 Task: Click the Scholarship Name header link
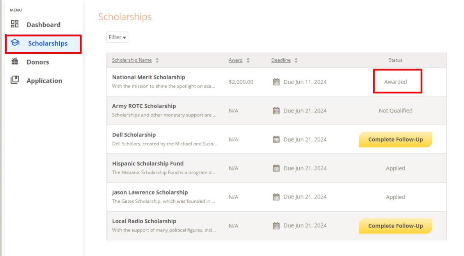coord(132,60)
